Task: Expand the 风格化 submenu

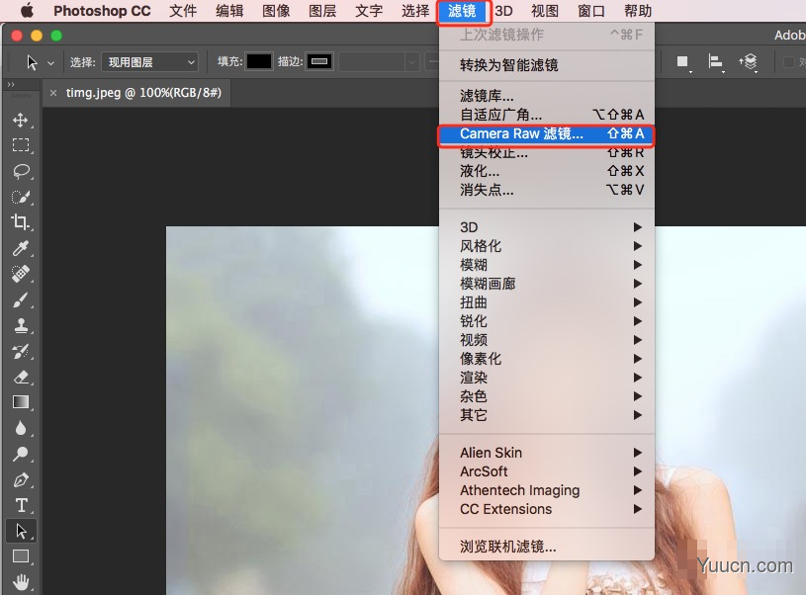Action: pyautogui.click(x=546, y=246)
